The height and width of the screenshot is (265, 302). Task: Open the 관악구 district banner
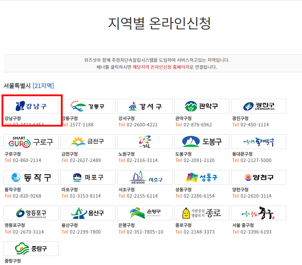(202, 106)
